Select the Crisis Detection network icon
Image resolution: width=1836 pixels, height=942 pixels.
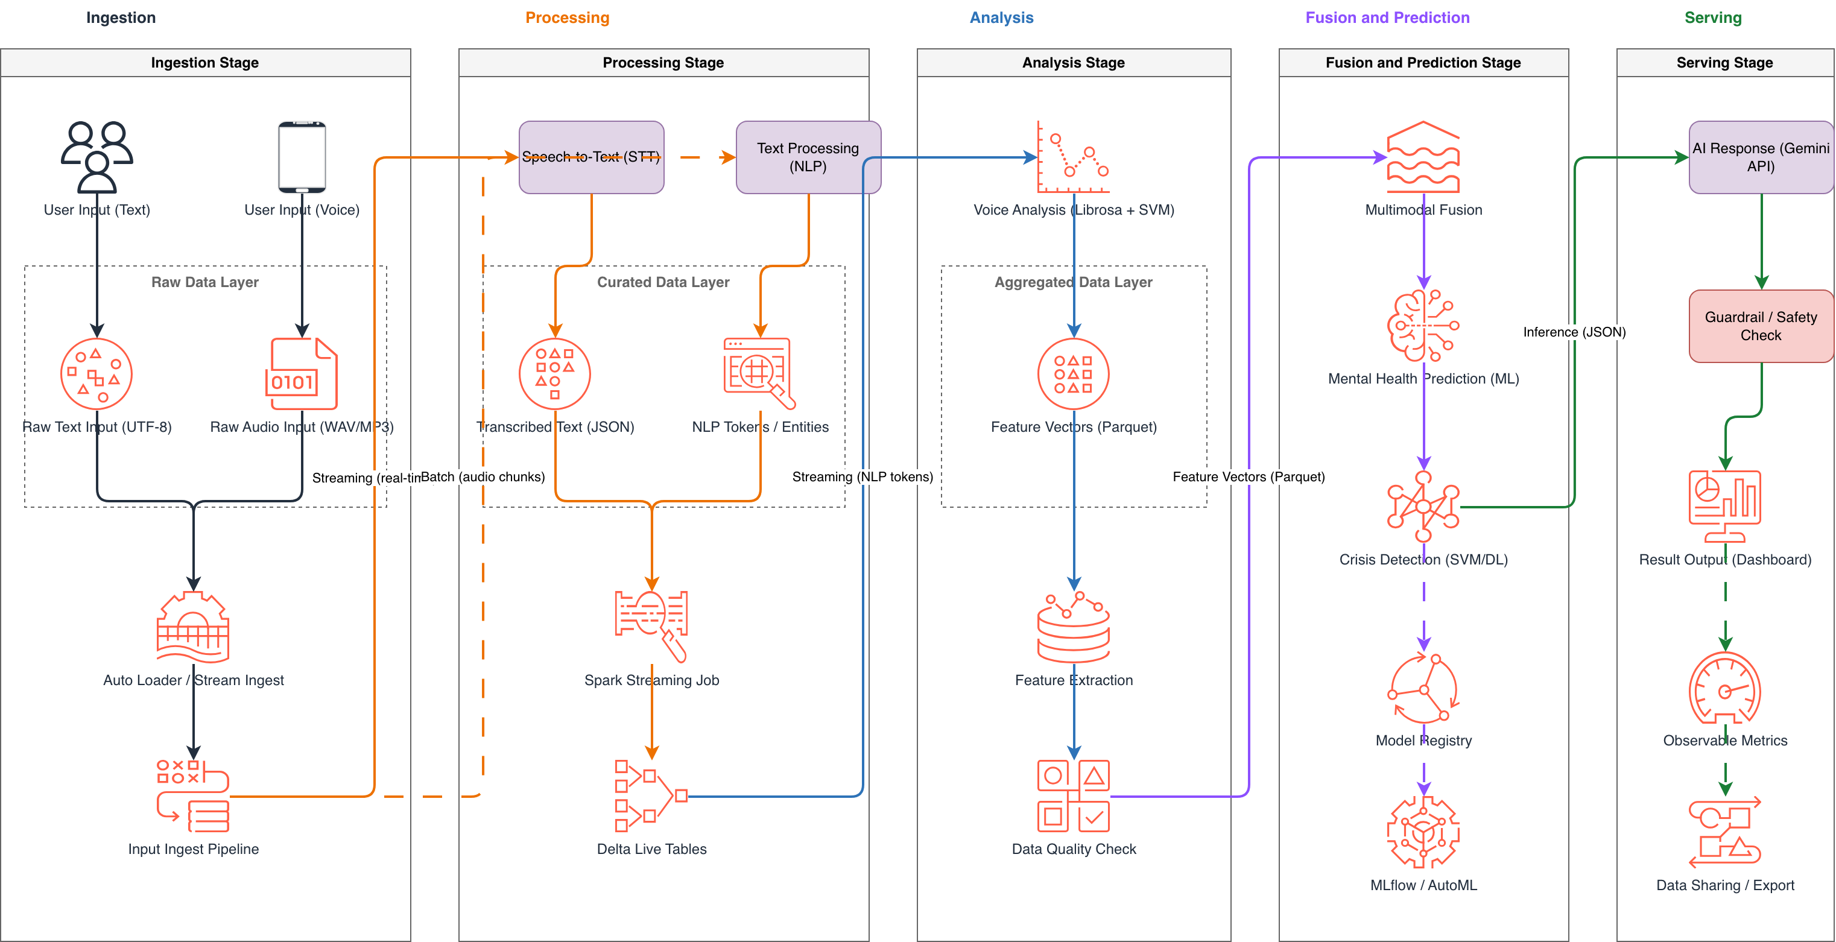tap(1423, 507)
